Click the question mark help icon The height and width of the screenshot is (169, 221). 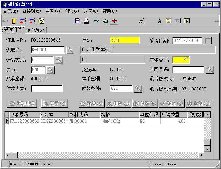pyautogui.click(x=187, y=21)
